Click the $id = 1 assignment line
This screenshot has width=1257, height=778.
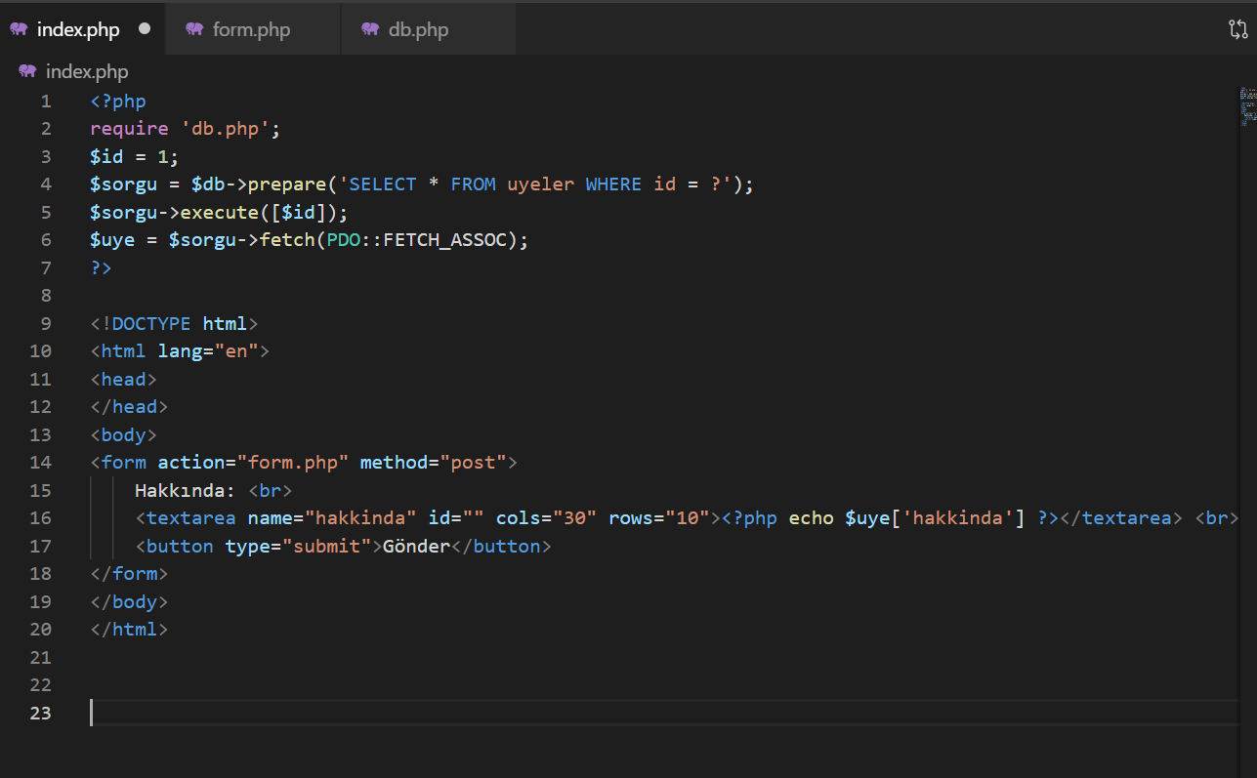[x=135, y=156]
